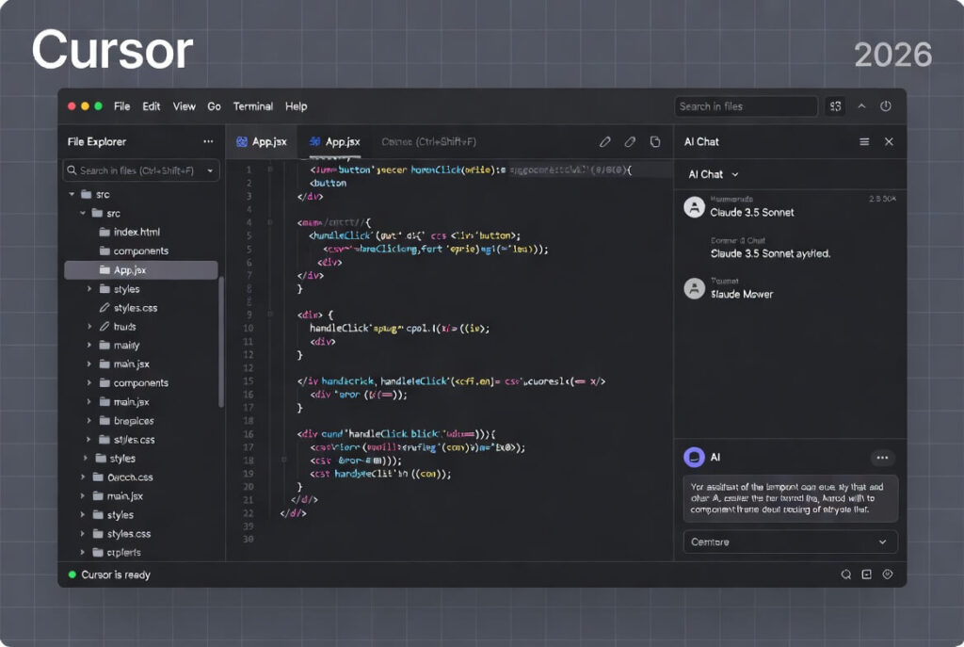Click the power icon in title bar

(x=885, y=105)
